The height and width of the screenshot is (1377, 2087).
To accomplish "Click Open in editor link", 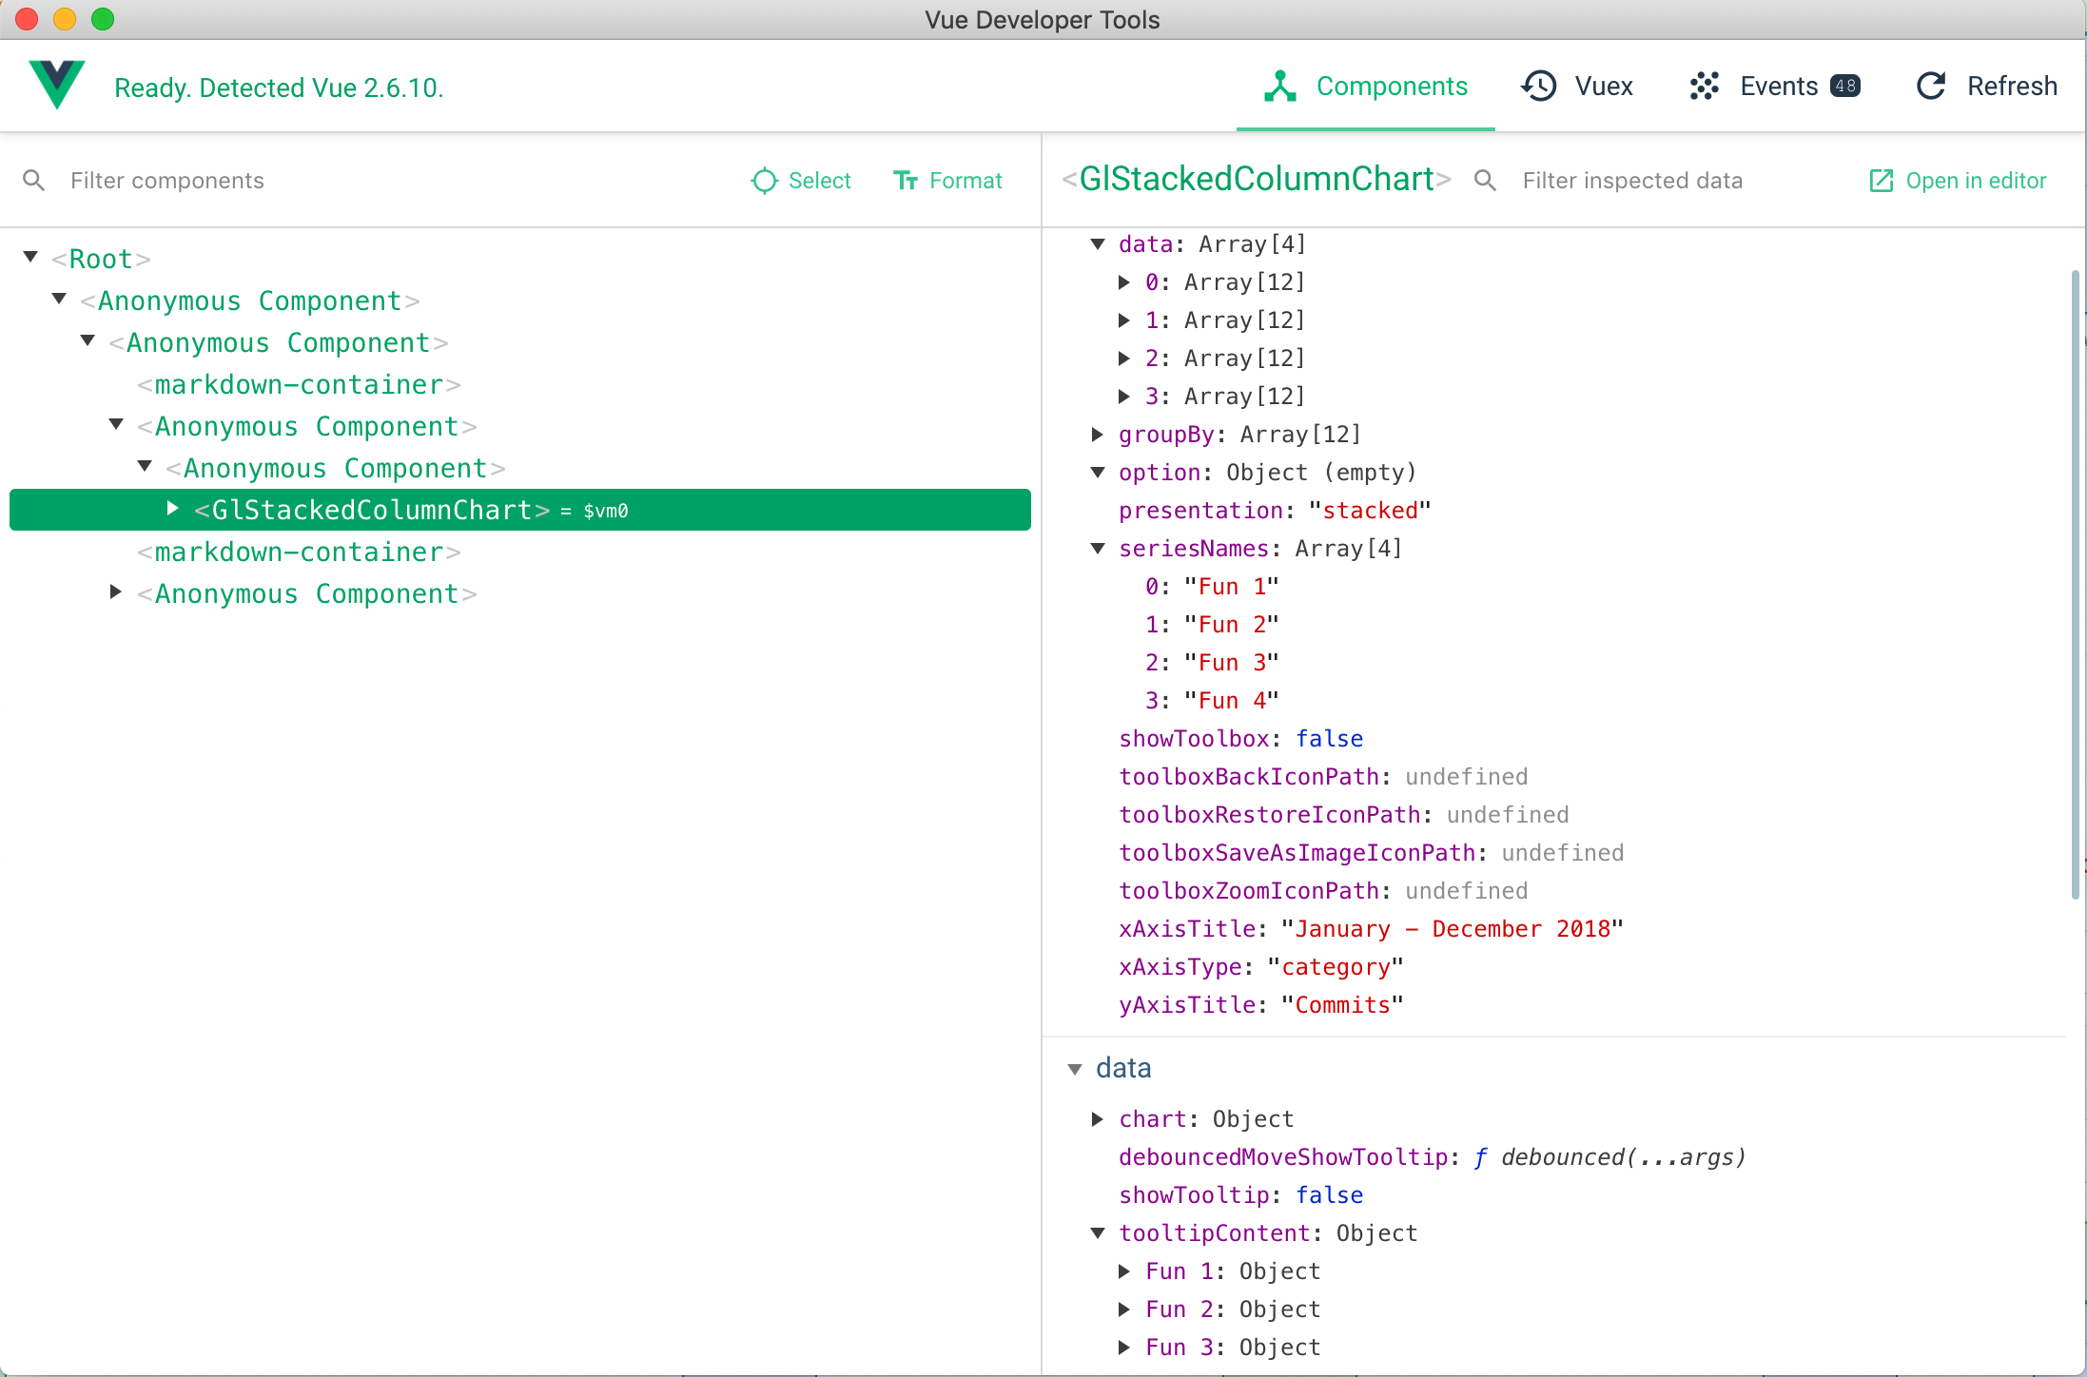I will pyautogui.click(x=1958, y=181).
